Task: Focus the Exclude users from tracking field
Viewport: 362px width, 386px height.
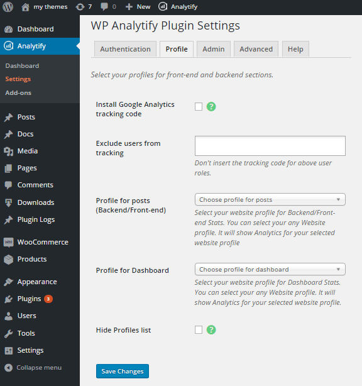Action: pyautogui.click(x=270, y=146)
